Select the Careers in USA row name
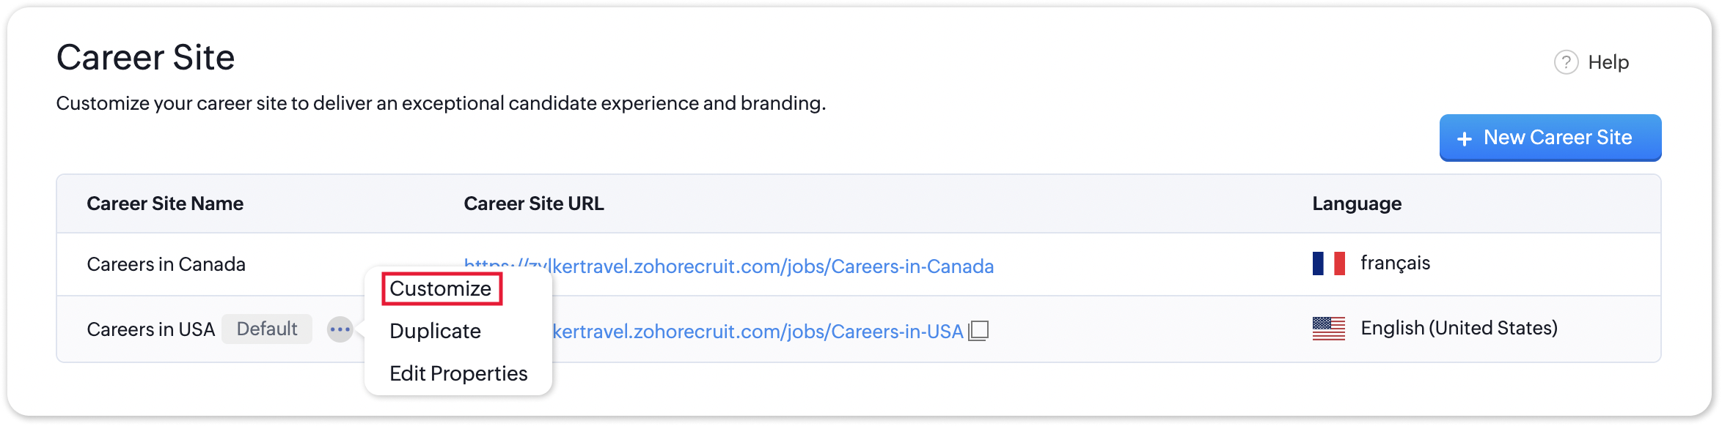This screenshot has width=1722, height=426. (150, 329)
